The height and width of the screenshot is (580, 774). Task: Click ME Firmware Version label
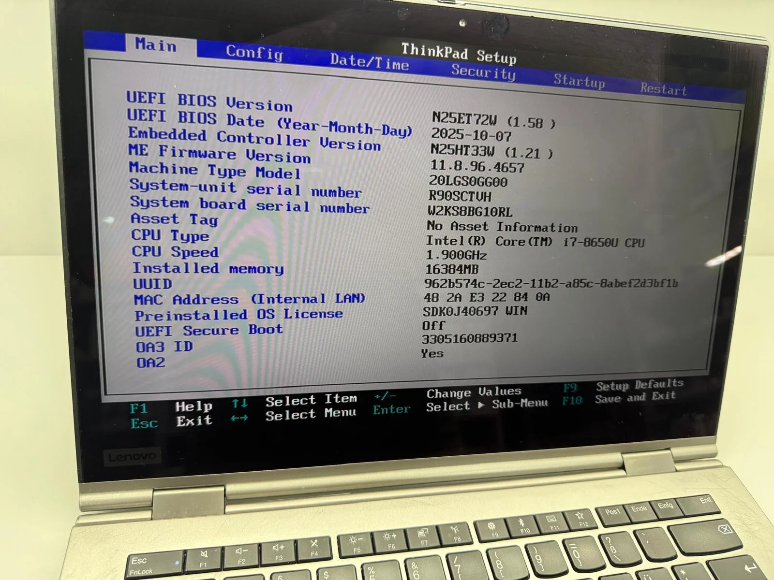(x=220, y=154)
